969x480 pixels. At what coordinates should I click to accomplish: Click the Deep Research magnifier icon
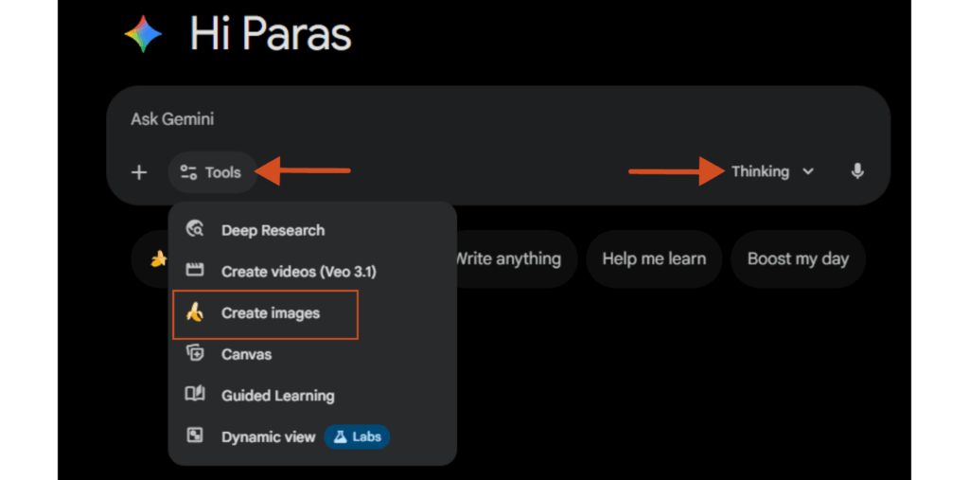(x=196, y=229)
